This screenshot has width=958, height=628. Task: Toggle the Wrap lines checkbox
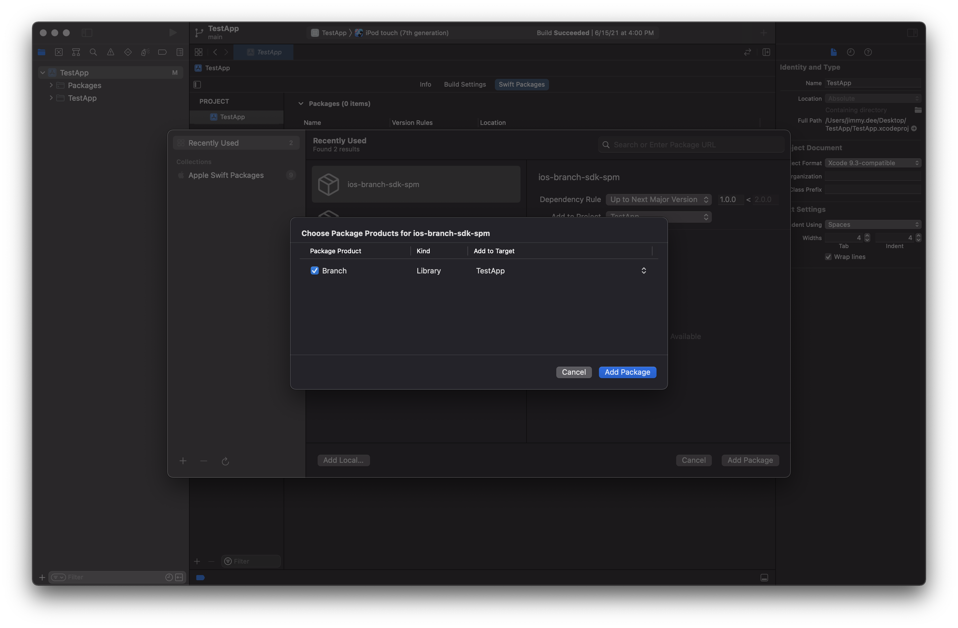828,257
